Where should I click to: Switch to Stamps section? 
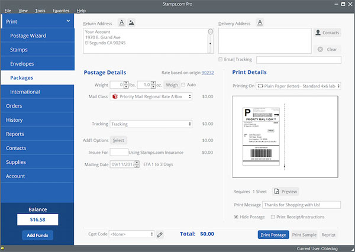[x=38, y=50]
